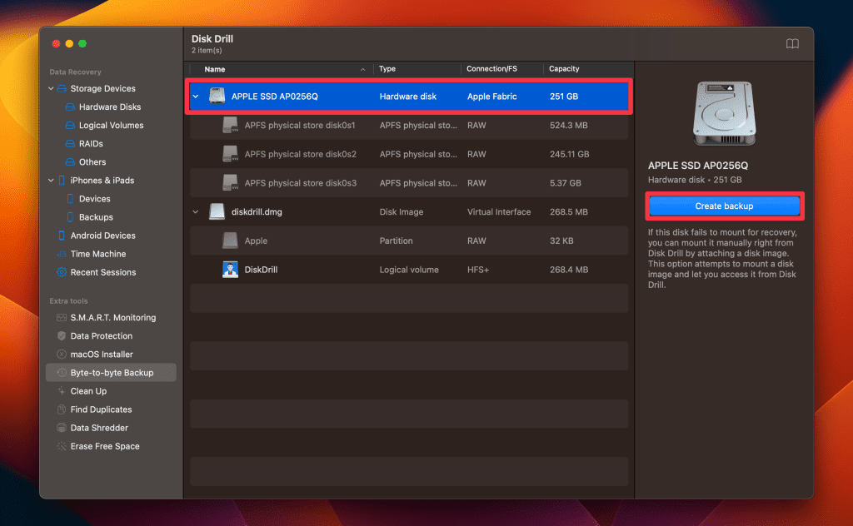Image resolution: width=853 pixels, height=526 pixels.
Task: Click the green window zoom button
Action: [82, 43]
